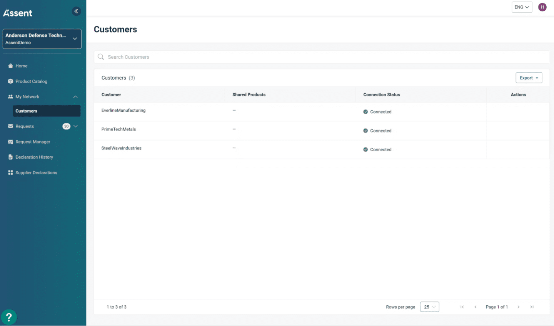The width and height of the screenshot is (554, 326).
Task: Click the My Network people icon
Action: [10, 96]
